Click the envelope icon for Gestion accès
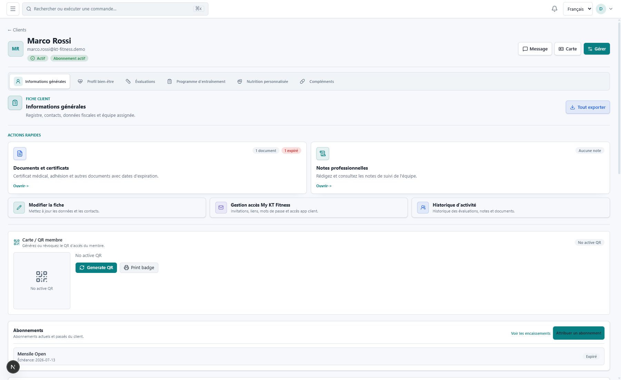The image size is (621, 380). tap(221, 208)
